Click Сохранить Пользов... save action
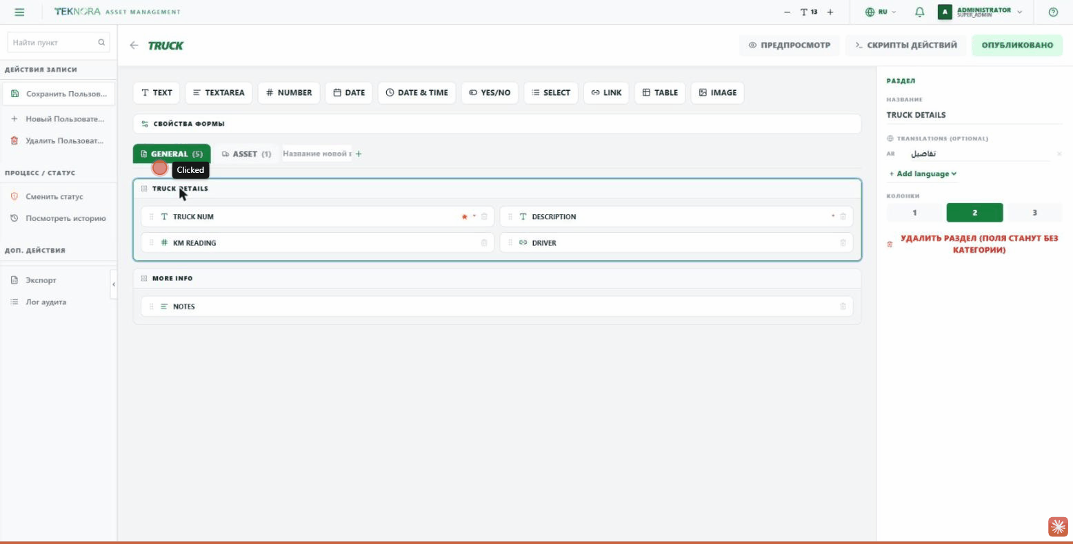Viewport: 1073px width, 544px height. [x=59, y=94]
